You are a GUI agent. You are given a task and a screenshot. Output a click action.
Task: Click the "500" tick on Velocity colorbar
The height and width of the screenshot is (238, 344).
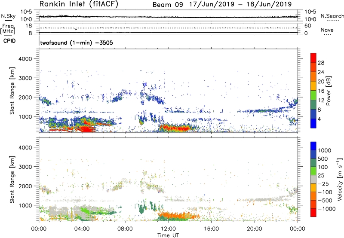point(323,159)
